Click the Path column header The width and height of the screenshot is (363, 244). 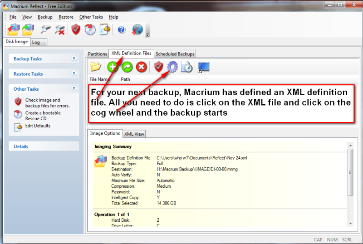pyautogui.click(x=158, y=79)
